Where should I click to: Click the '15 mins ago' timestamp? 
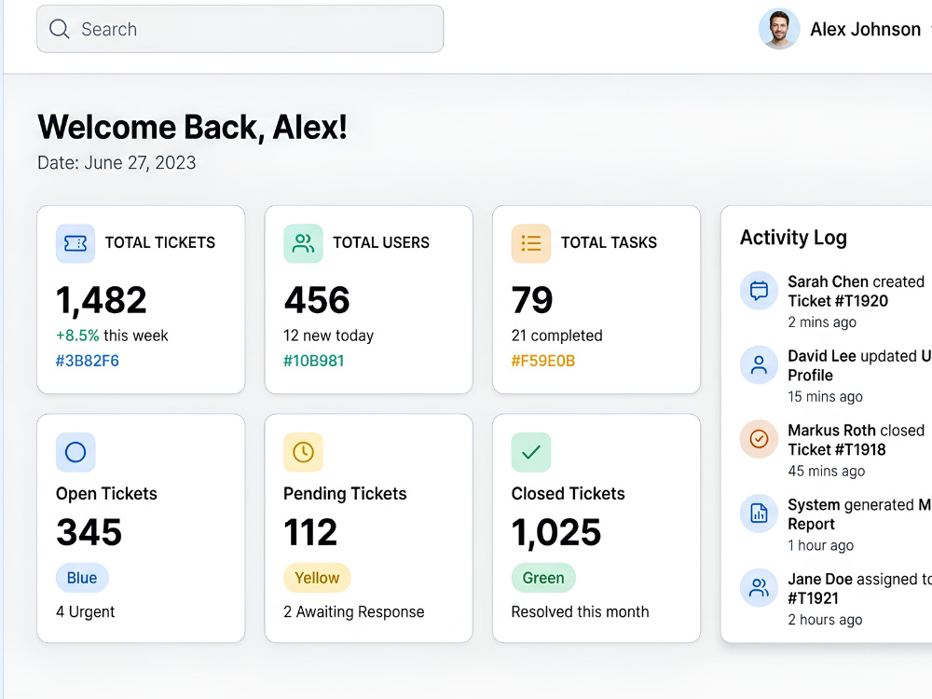coord(825,396)
